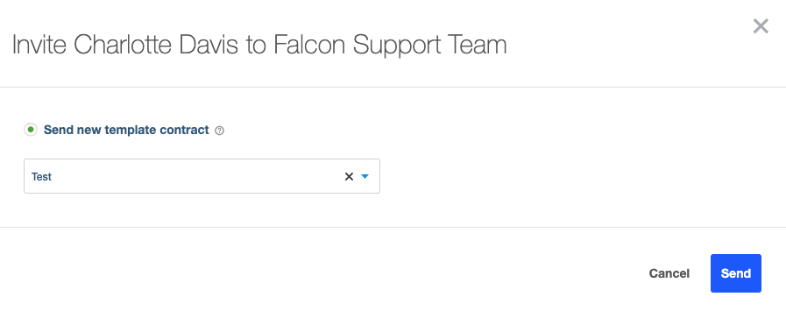Cancel the invitation dialog
The height and width of the screenshot is (318, 786).
pos(669,273)
